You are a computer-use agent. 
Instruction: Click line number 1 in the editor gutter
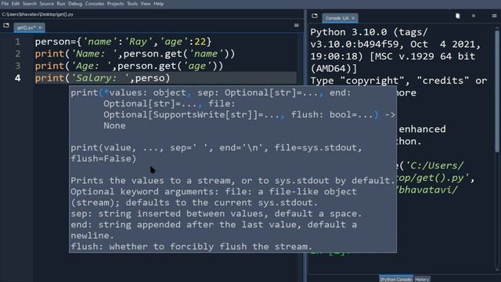coord(17,42)
